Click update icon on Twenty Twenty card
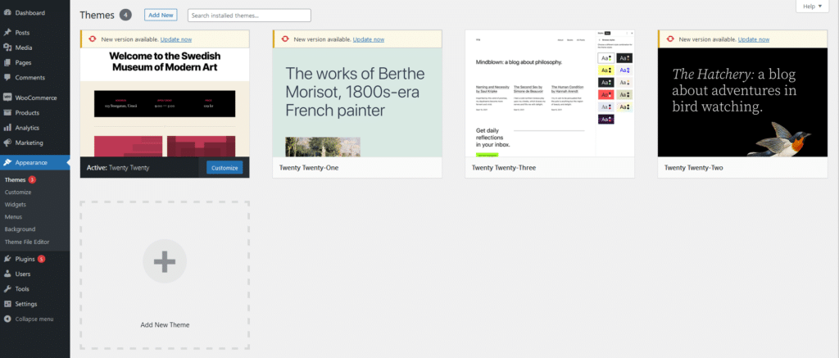The width and height of the screenshot is (839, 358). coord(93,39)
